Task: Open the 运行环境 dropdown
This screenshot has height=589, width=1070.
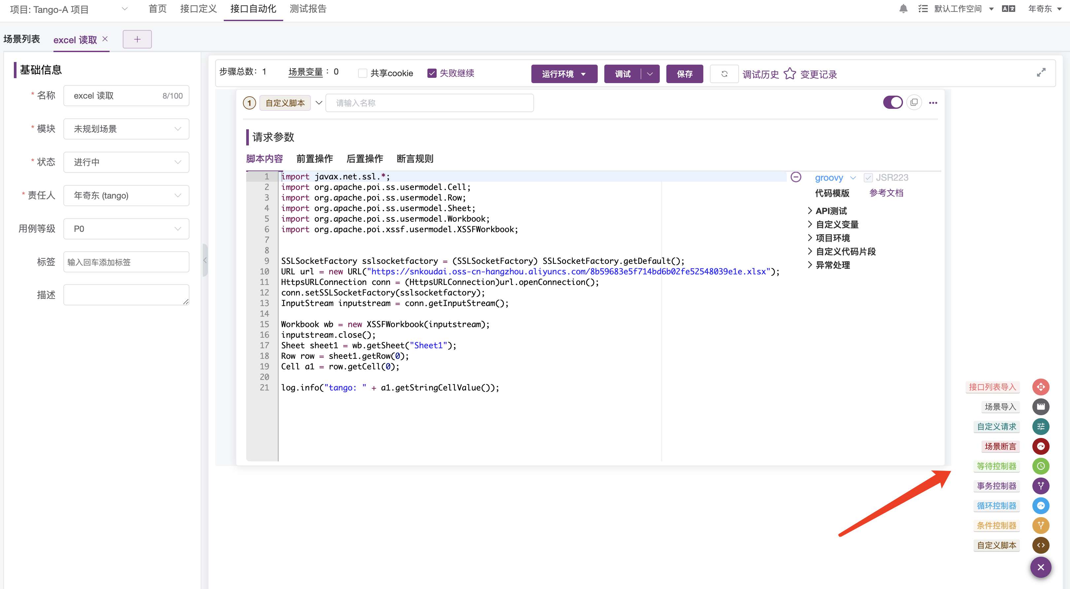Action: point(564,74)
